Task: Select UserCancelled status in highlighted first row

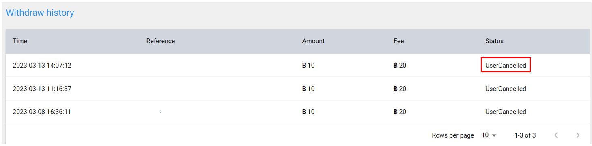Action: coord(506,65)
